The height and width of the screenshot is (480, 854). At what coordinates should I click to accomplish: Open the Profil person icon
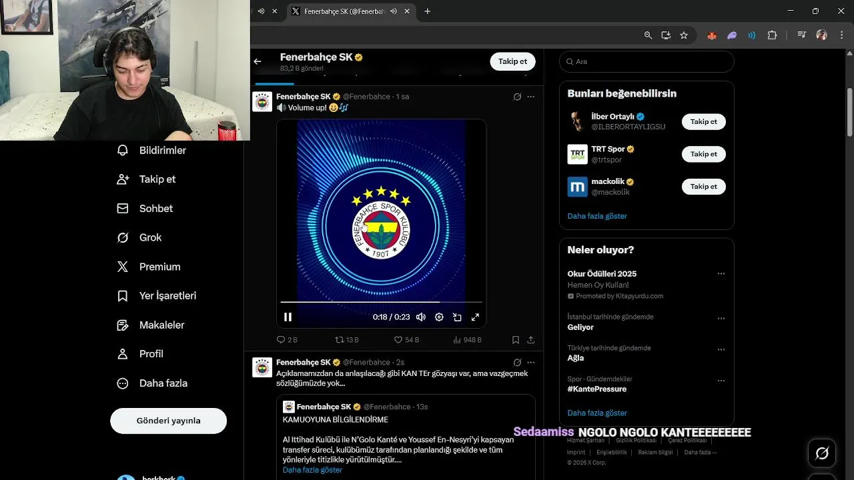tap(123, 354)
